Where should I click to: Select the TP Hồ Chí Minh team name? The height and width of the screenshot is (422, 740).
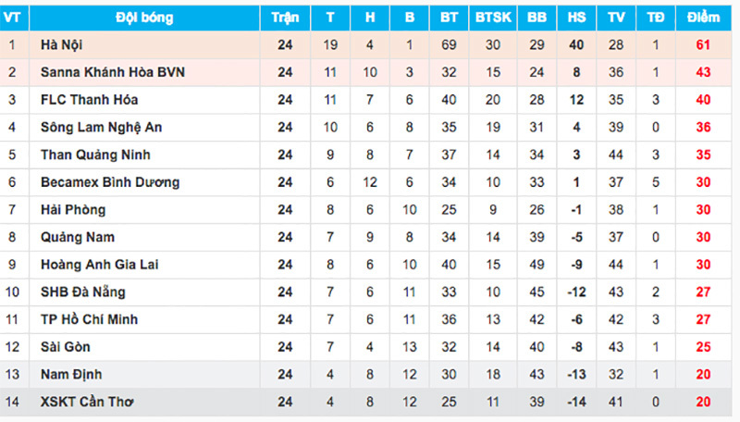tap(90, 319)
